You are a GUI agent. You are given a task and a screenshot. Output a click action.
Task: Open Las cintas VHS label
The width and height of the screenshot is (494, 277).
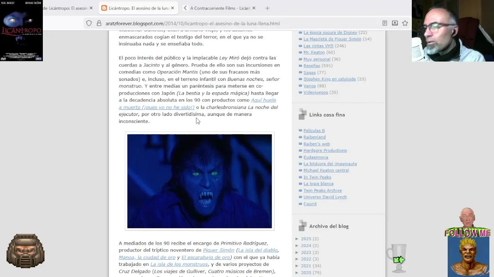pos(318,46)
